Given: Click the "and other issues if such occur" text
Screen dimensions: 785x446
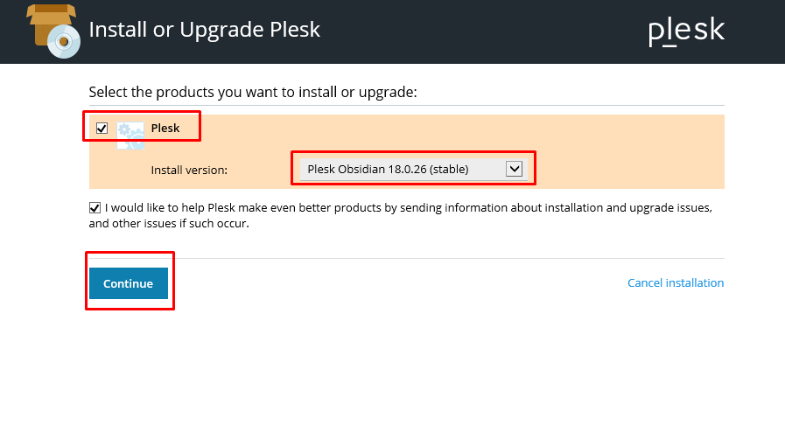Looking at the screenshot, I should point(169,224).
